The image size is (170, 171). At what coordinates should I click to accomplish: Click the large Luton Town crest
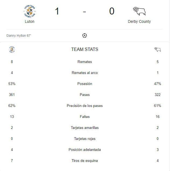point(30,11)
